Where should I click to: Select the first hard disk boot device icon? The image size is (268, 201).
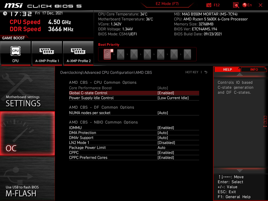click(108, 54)
